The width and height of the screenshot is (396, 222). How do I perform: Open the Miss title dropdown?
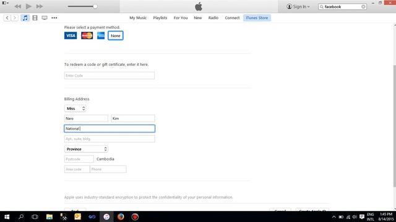click(x=75, y=109)
